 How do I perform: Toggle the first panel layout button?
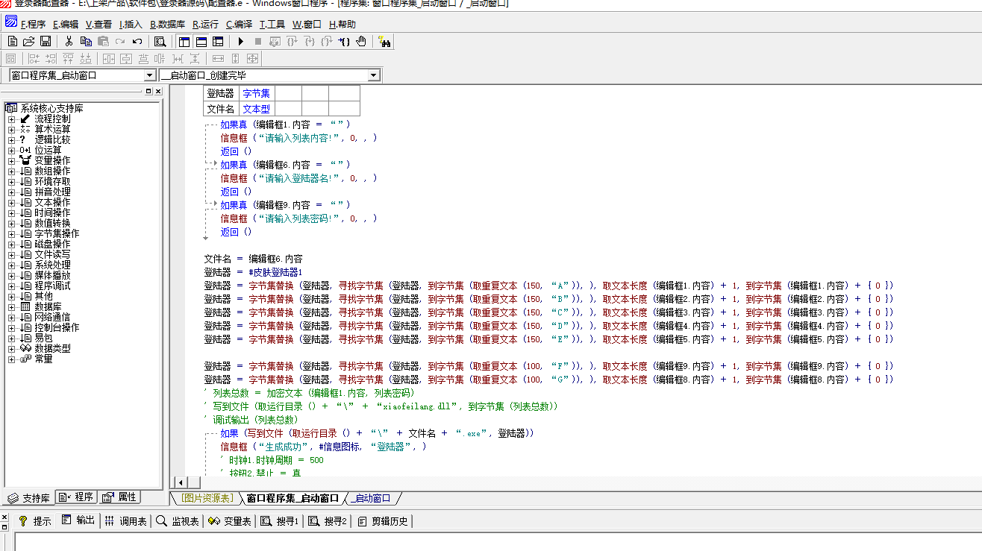[184, 42]
